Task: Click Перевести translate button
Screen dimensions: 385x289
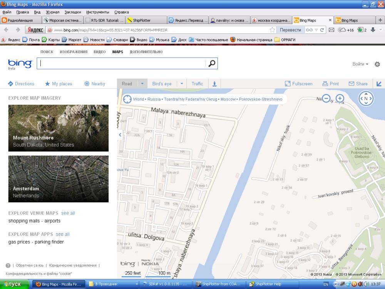Action: click(x=290, y=30)
